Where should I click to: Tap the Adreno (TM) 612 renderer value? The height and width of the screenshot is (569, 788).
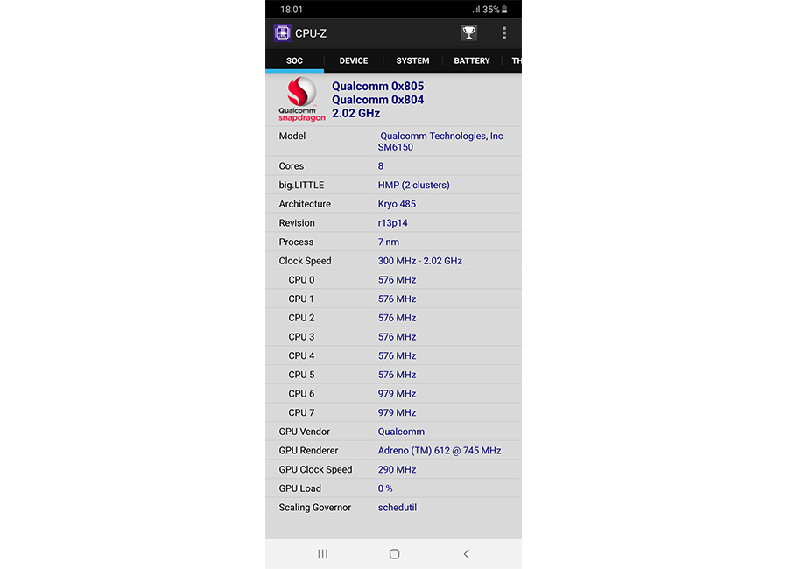tap(440, 450)
